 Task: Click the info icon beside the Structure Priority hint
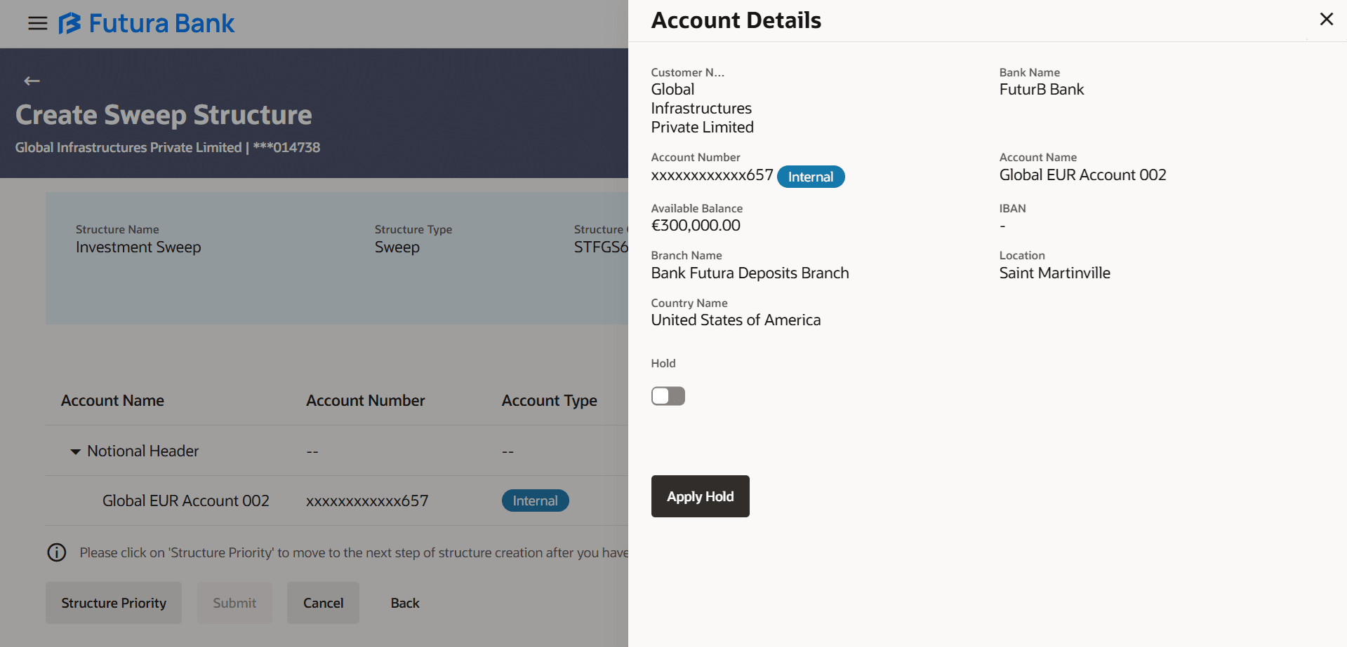tap(57, 552)
